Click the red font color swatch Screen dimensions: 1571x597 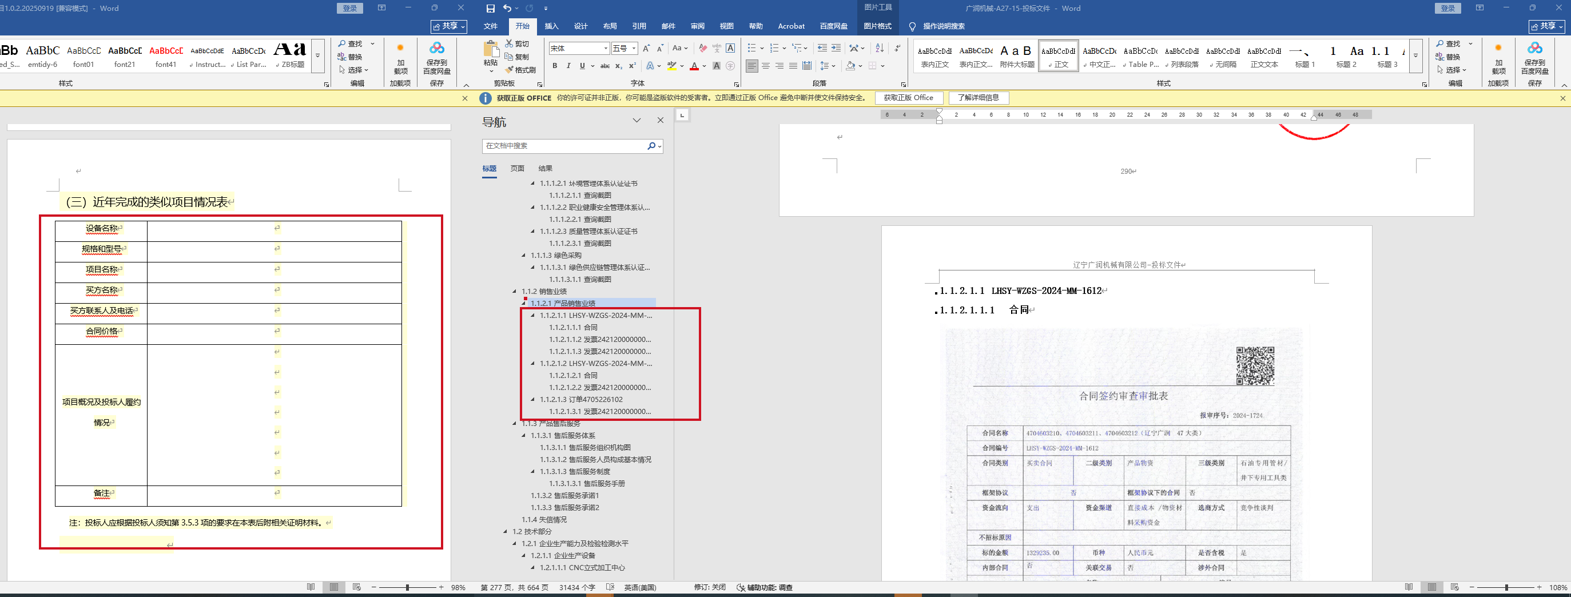(694, 66)
